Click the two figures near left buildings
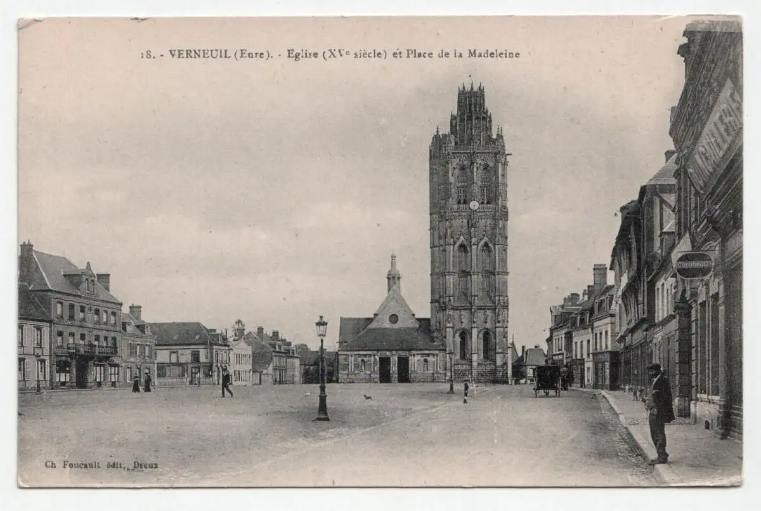The width and height of the screenshot is (761, 511). 141,382
